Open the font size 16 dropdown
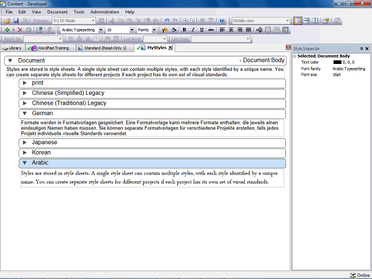 pos(132,30)
